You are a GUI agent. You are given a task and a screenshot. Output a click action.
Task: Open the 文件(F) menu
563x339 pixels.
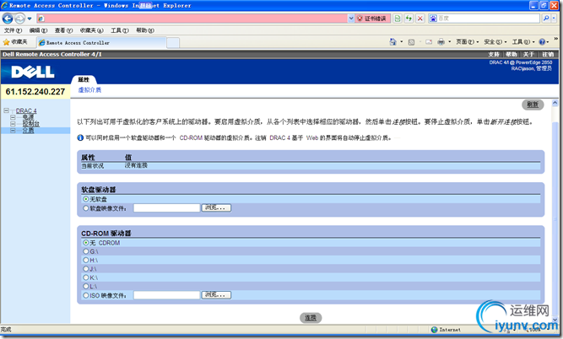(x=13, y=30)
